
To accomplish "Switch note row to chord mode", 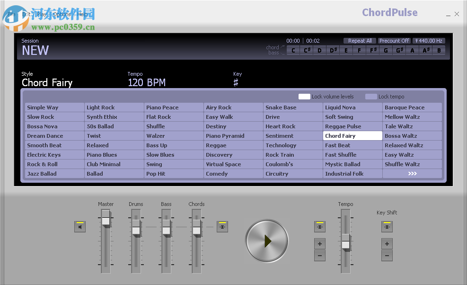I will [272, 47].
